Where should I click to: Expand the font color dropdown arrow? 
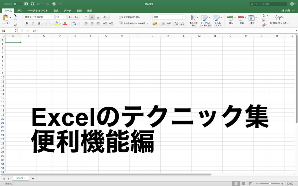[x=69, y=23]
